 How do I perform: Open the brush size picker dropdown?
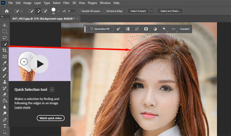(x=58, y=11)
